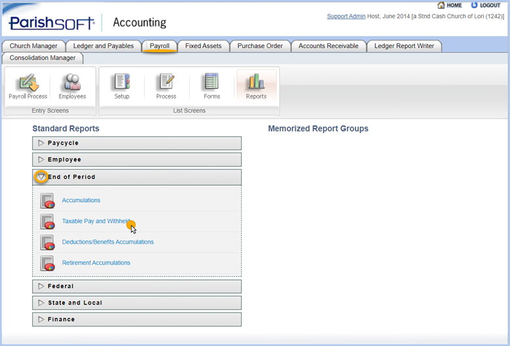Click the HOME link text
This screenshot has width=510, height=346.
[454, 5]
